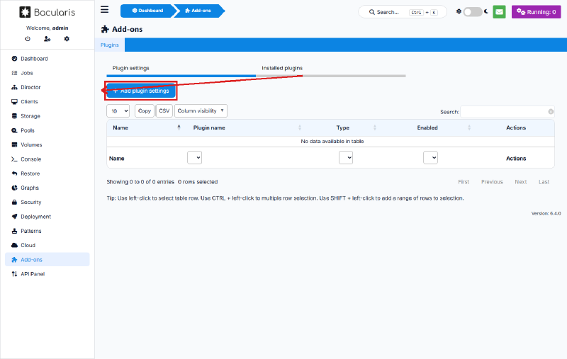Click the 'No data available in table' row
Viewport: 567px width, 359px height.
point(330,141)
